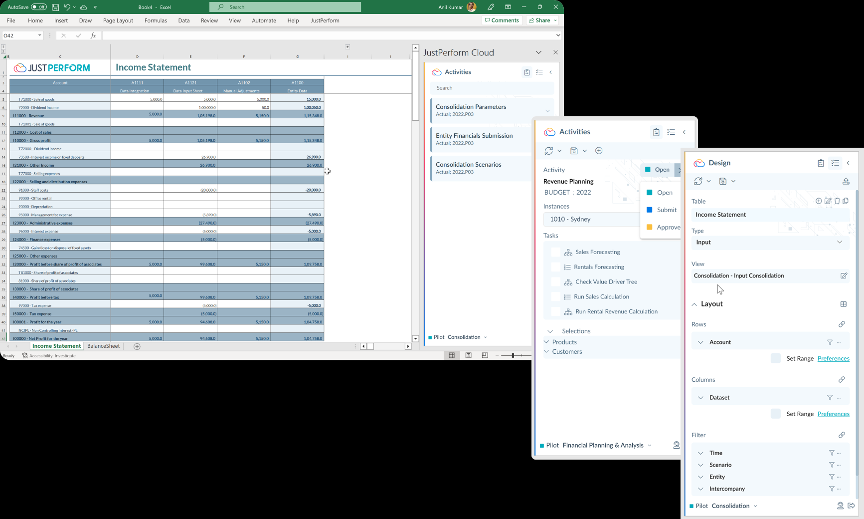Click the add circle icon in Activities toolbar

pyautogui.click(x=599, y=151)
